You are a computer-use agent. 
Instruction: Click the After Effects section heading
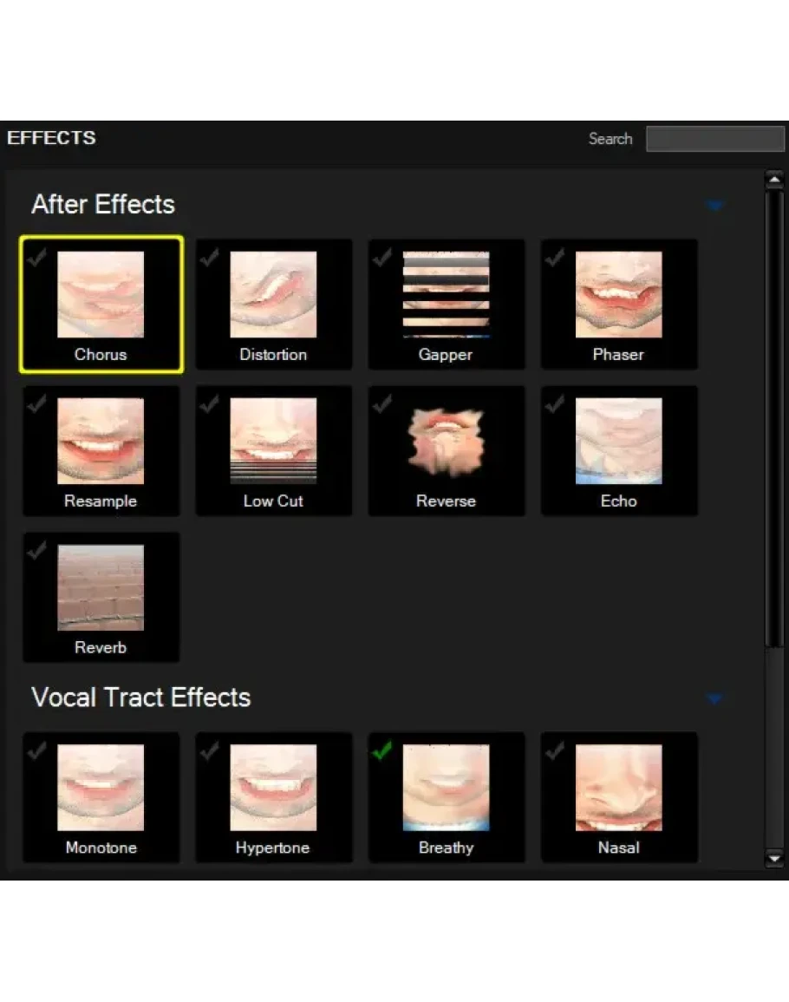tap(103, 205)
